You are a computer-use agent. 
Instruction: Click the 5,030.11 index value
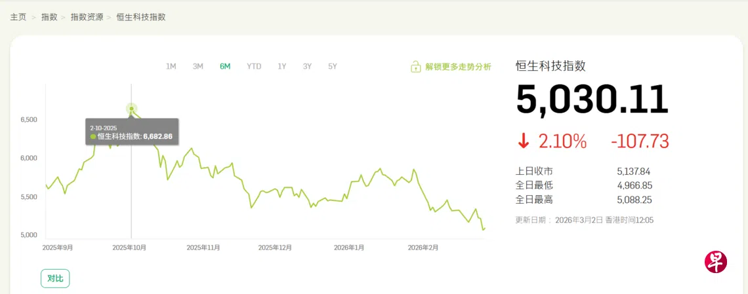[592, 100]
